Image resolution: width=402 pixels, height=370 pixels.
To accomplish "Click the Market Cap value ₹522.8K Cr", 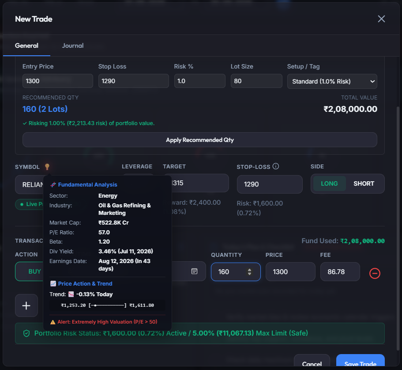I will pyautogui.click(x=113, y=223).
